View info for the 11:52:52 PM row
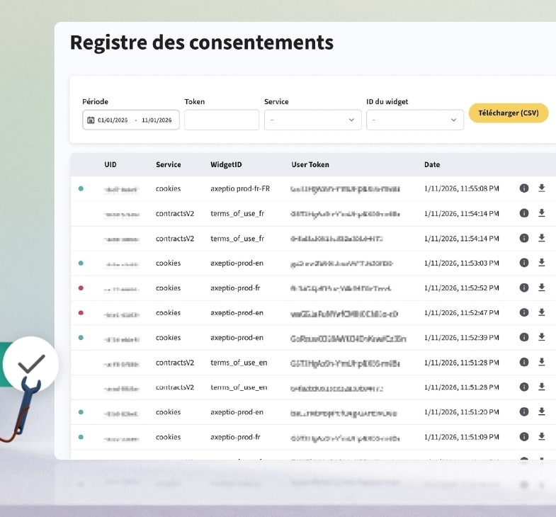This screenshot has height=517, width=556. click(523, 288)
